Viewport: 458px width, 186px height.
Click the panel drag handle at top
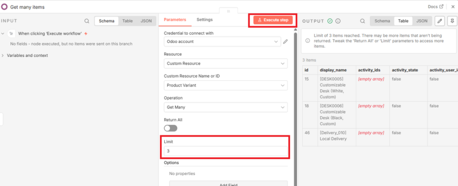[229, 11]
